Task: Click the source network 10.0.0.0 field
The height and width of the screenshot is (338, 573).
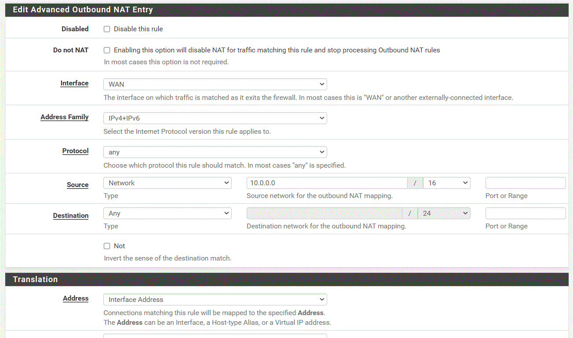Action: click(327, 183)
